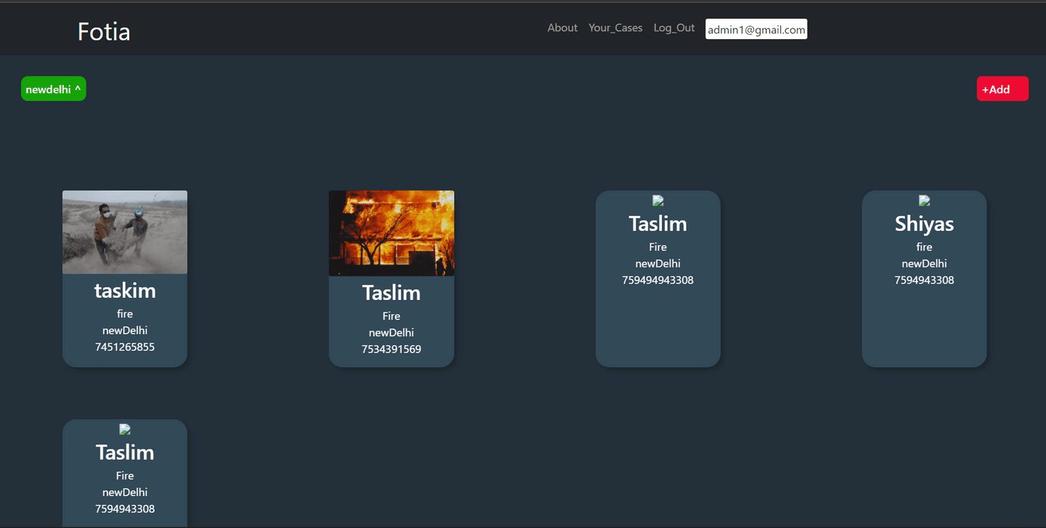1046x528 pixels.
Task: Open Your_Cases in navigation bar
Action: 615,28
